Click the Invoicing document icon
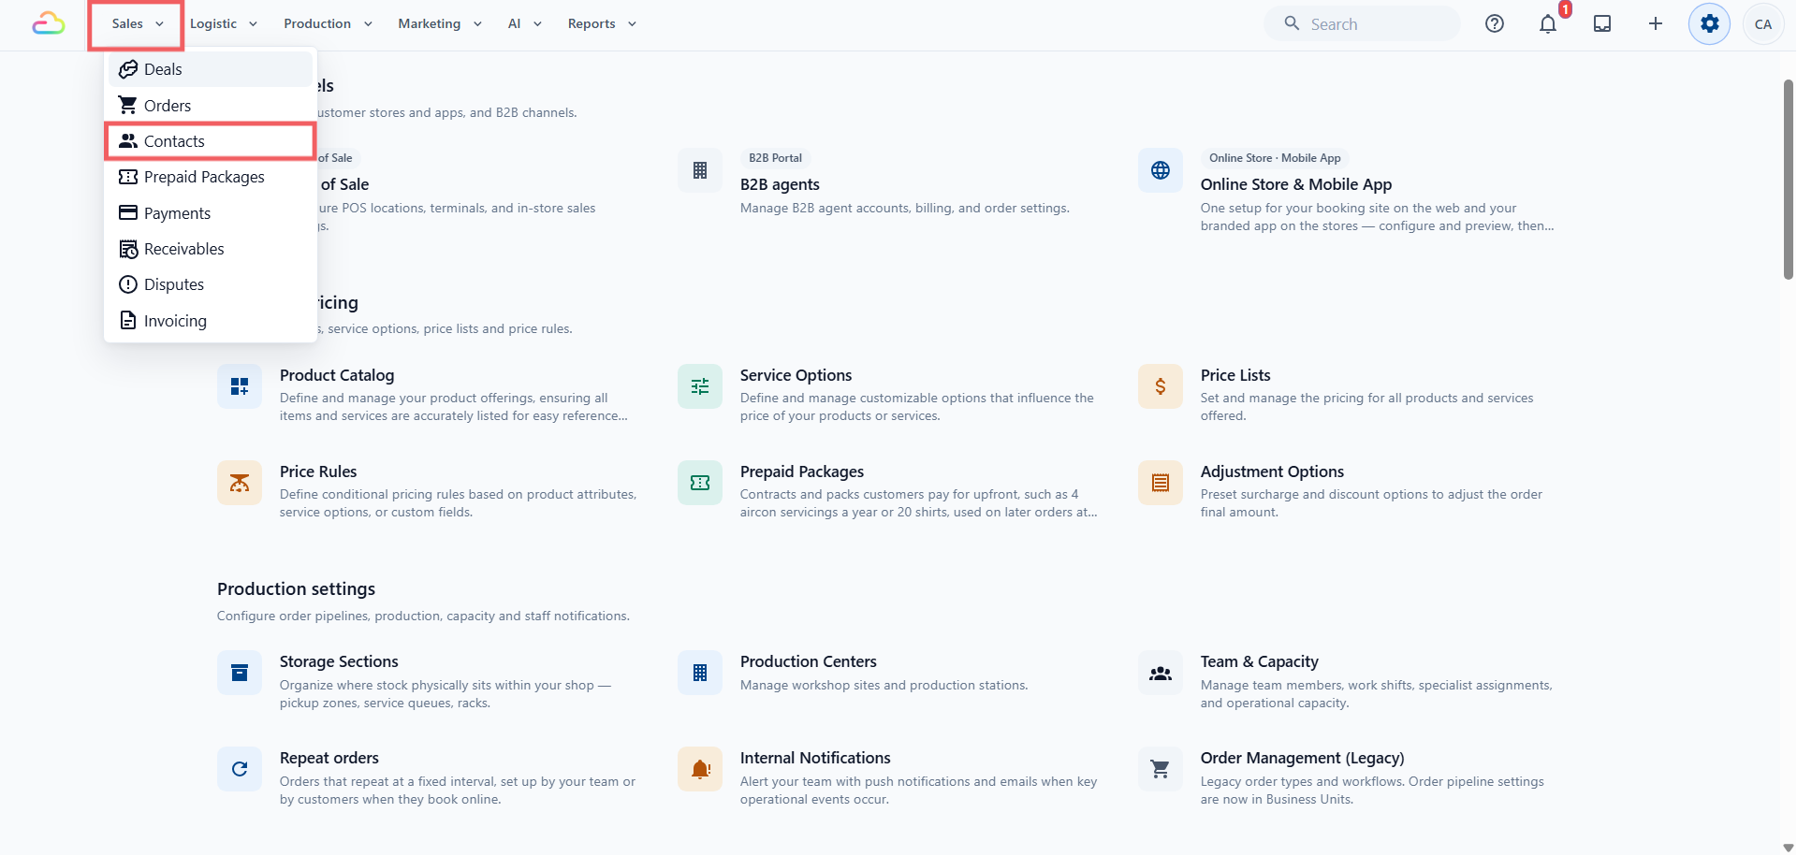The image size is (1797, 856). pos(128,320)
